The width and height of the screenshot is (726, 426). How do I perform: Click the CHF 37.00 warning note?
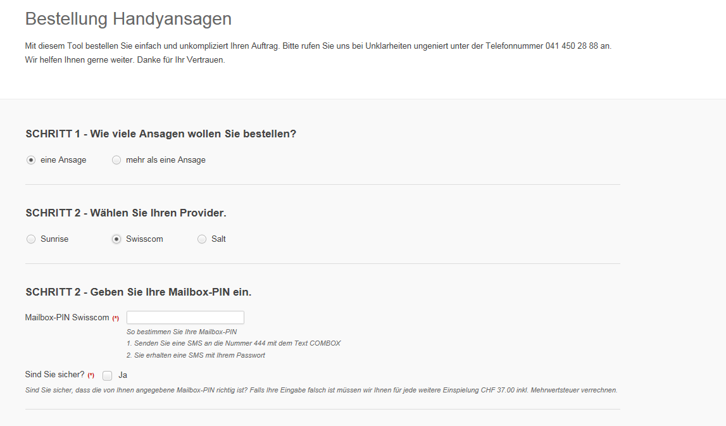[x=321, y=391]
